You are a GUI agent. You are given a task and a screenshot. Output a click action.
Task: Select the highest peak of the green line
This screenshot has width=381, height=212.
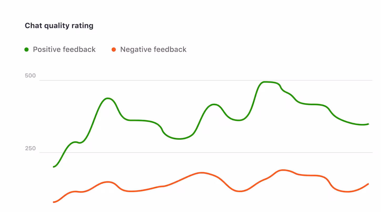coord(265,82)
